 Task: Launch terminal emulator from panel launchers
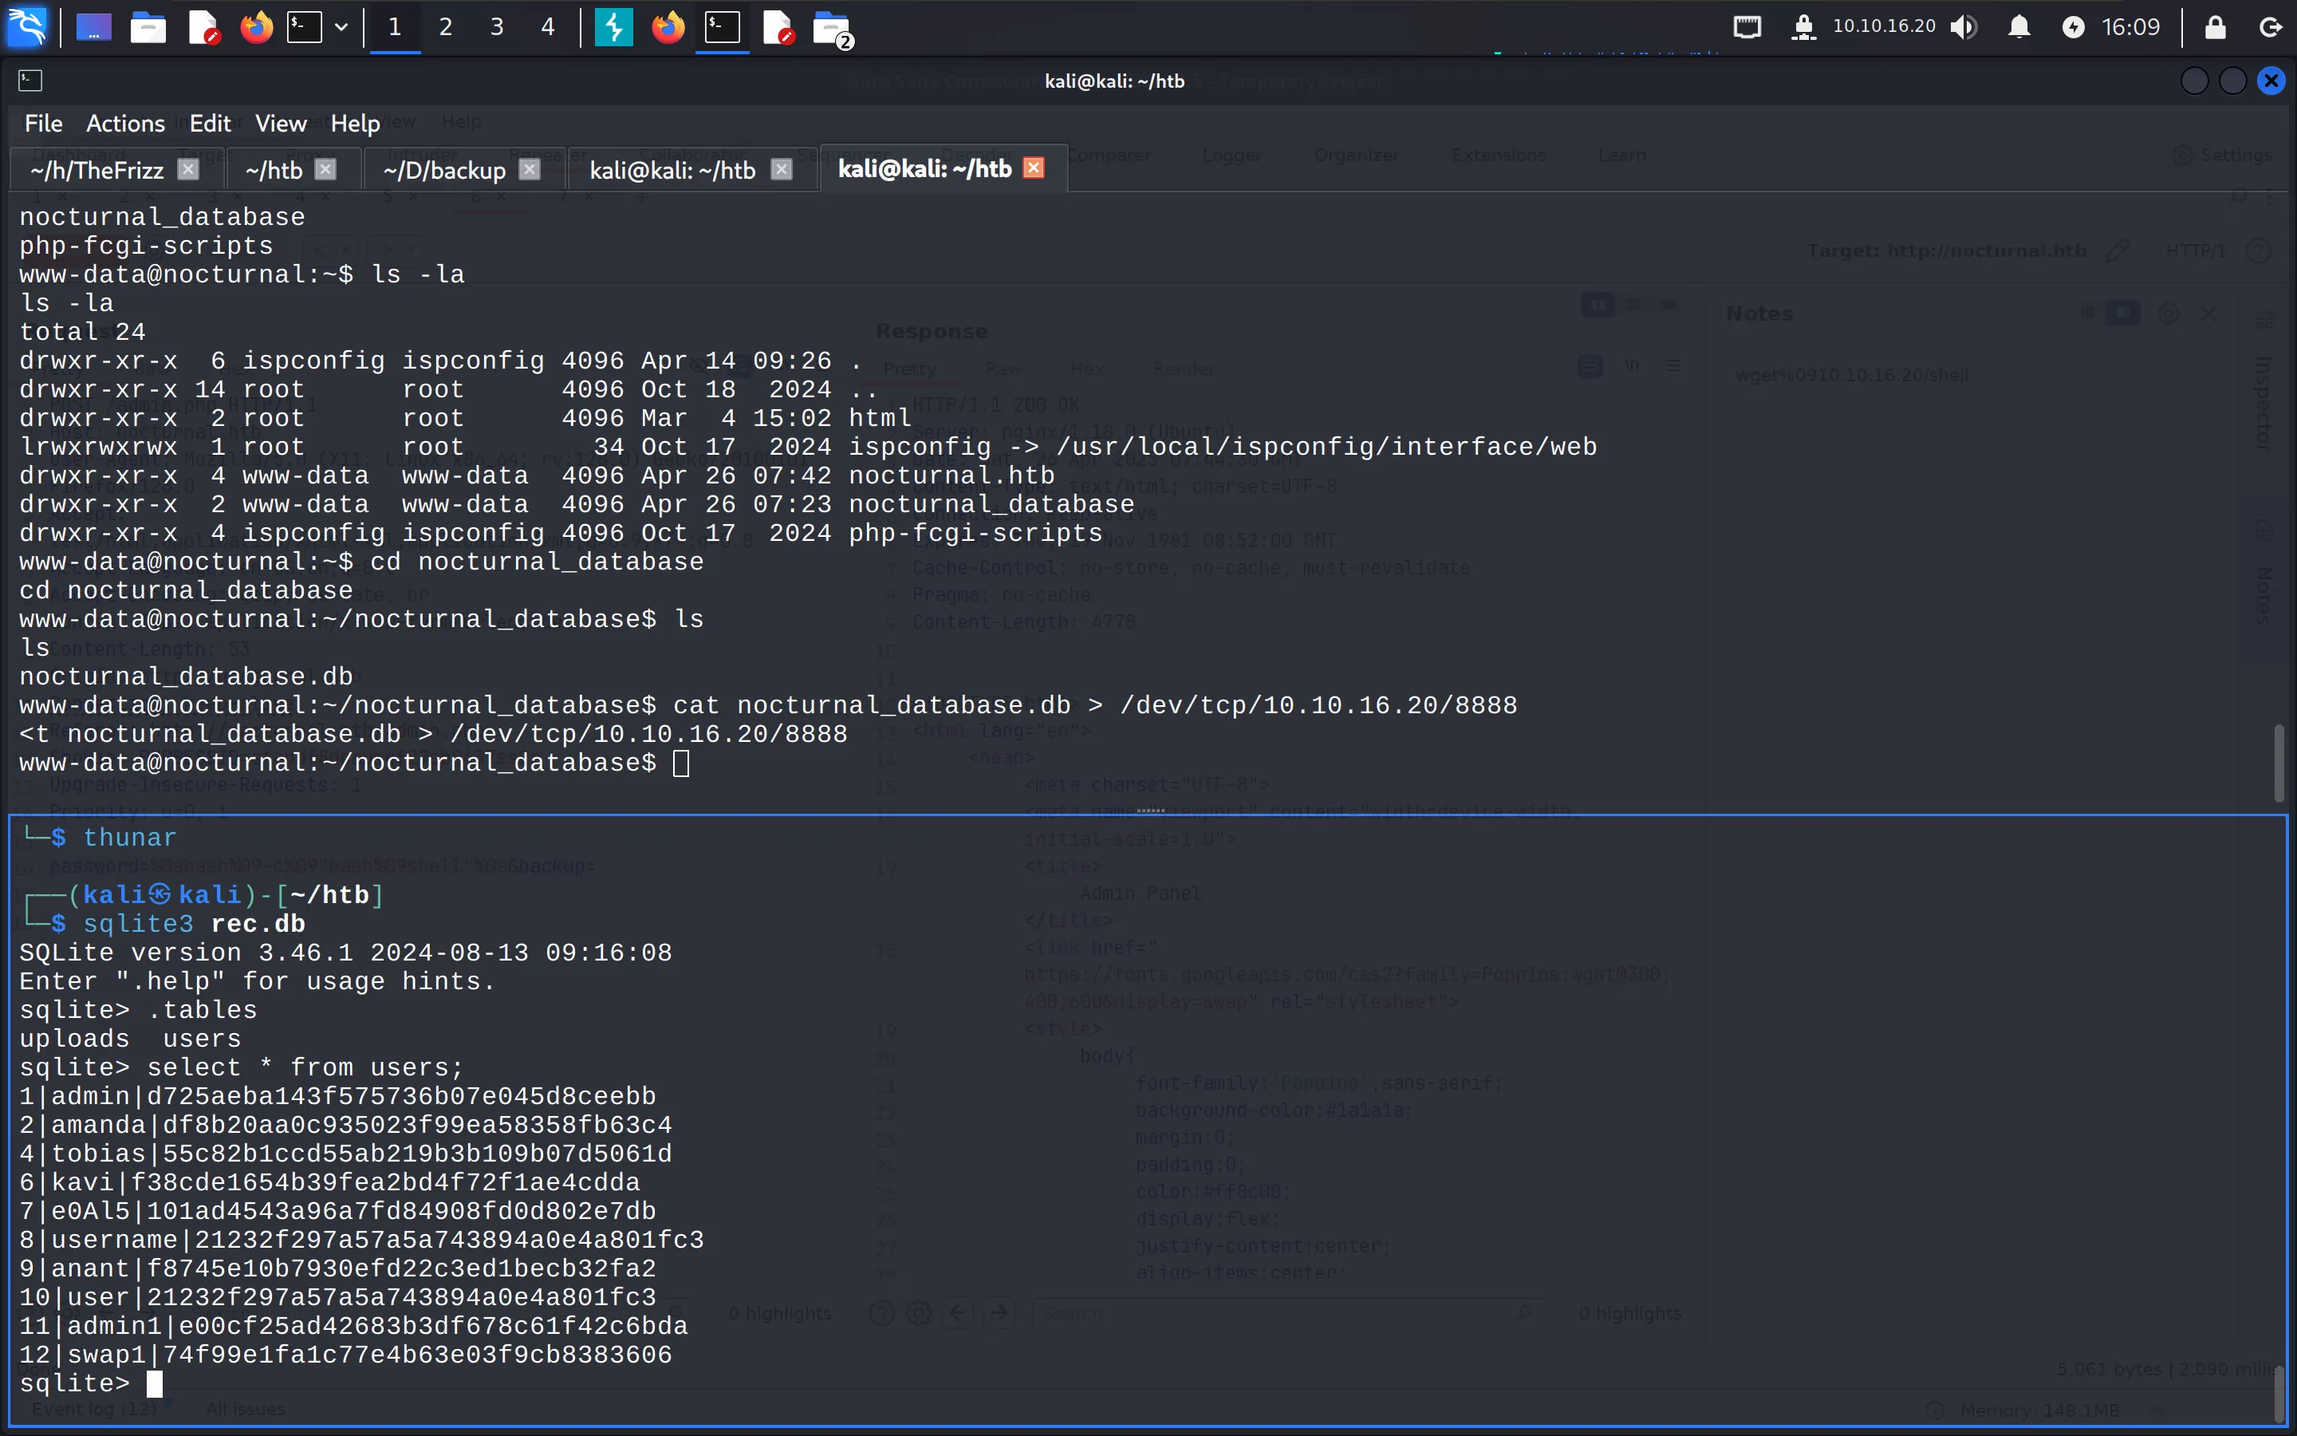(305, 26)
